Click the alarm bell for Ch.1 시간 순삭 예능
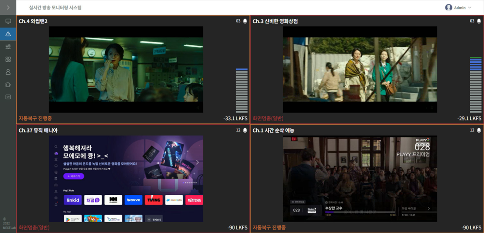 [479, 130]
